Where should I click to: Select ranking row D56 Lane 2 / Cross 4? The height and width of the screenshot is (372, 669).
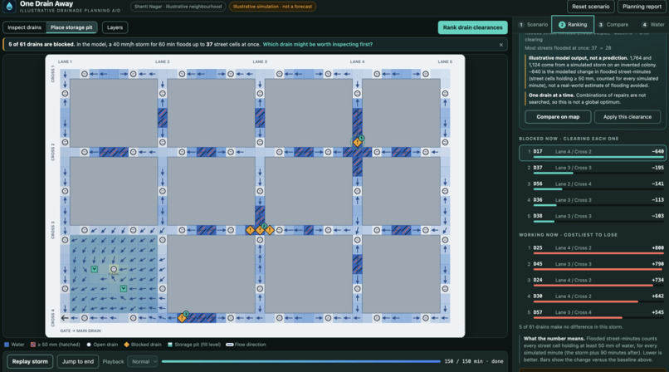(x=593, y=185)
